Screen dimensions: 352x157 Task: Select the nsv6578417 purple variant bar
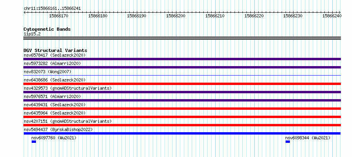click(182, 59)
